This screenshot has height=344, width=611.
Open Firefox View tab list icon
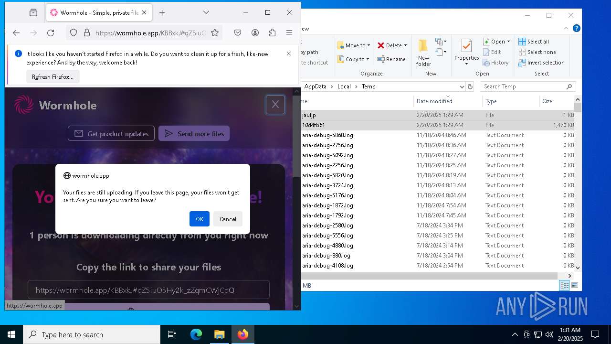point(33,13)
